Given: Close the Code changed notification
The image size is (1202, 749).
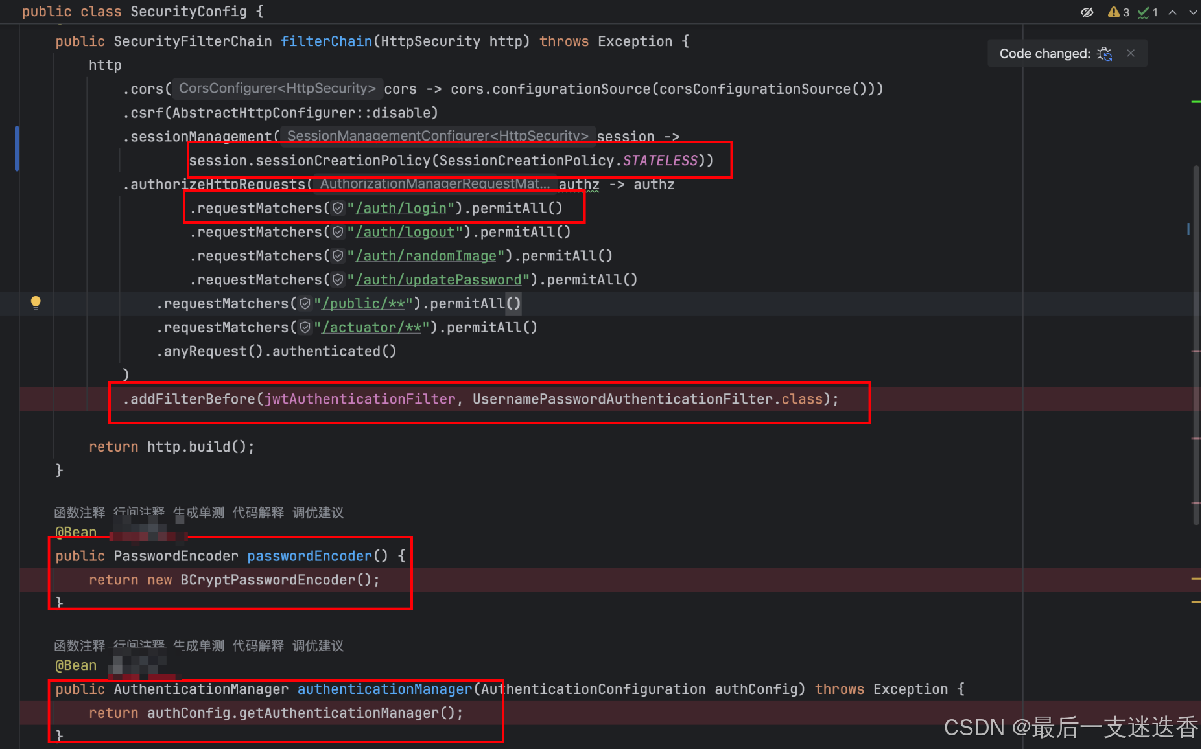Looking at the screenshot, I should pos(1131,53).
